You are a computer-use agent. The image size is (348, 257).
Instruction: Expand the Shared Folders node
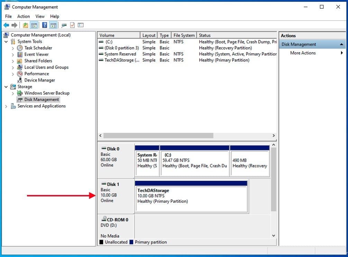13,61
